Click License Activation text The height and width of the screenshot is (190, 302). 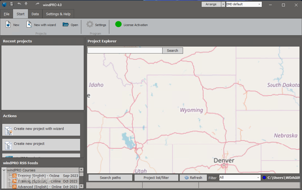tap(136, 25)
